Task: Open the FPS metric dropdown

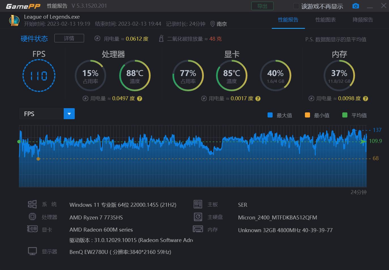Action: click(69, 114)
